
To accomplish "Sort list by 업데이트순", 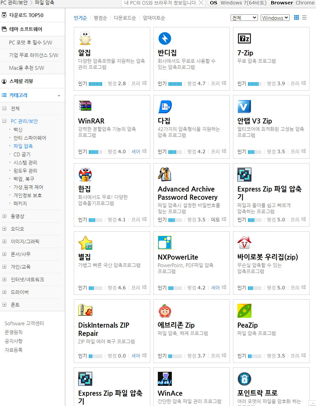I will coord(154,18).
